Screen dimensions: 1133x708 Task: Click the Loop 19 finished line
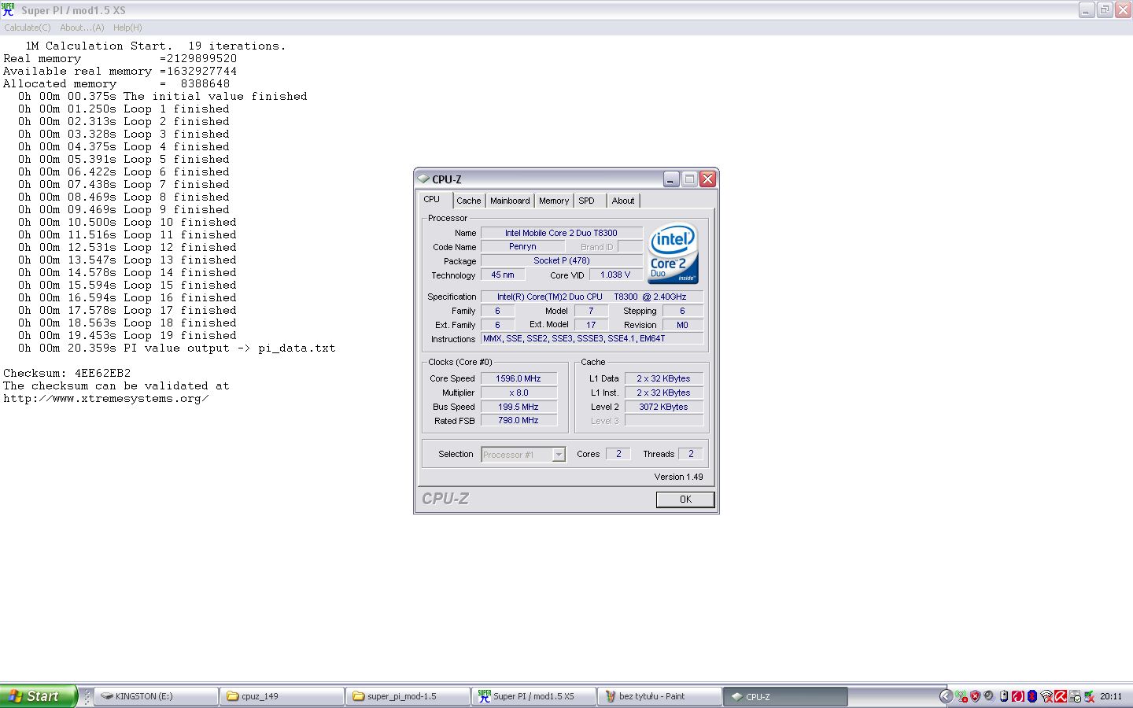click(x=127, y=335)
